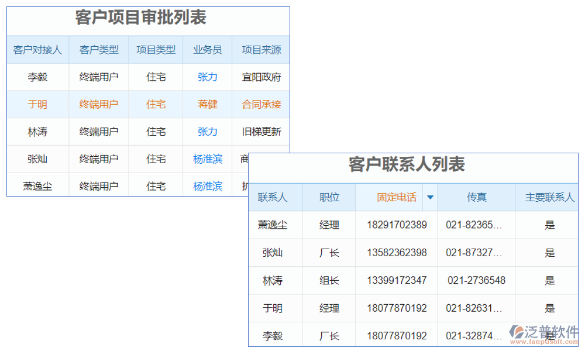Expand truncated fax 021-82365... for 萧逸尘
The image size is (585, 351).
point(475,225)
